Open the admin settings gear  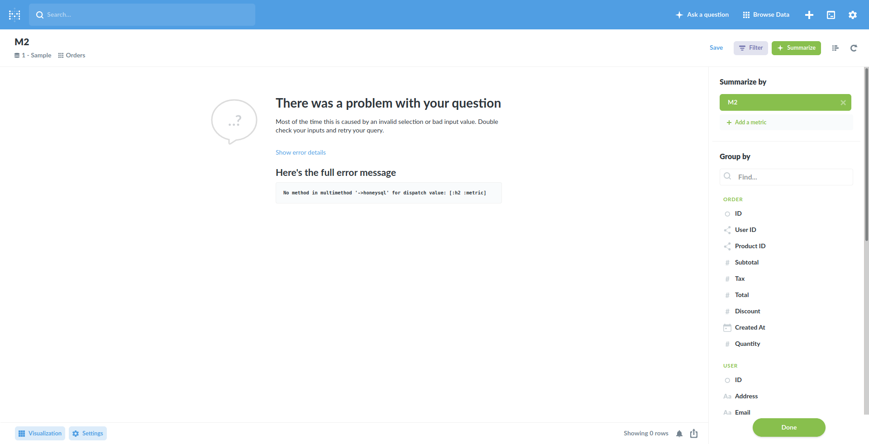click(852, 14)
